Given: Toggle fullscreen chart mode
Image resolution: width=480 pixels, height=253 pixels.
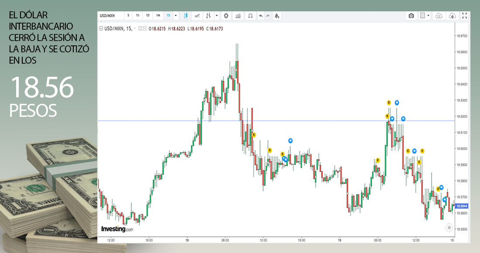Looking at the screenshot, I should [x=465, y=16].
